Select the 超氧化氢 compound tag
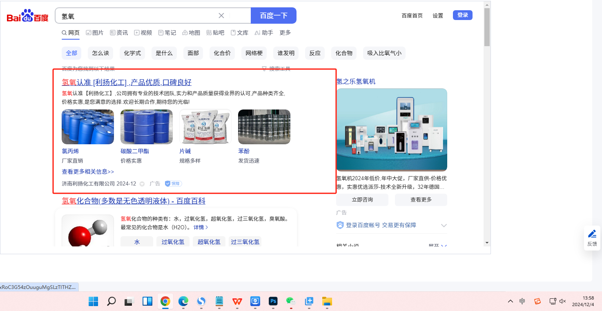This screenshot has width=602, height=311. pyautogui.click(x=209, y=242)
